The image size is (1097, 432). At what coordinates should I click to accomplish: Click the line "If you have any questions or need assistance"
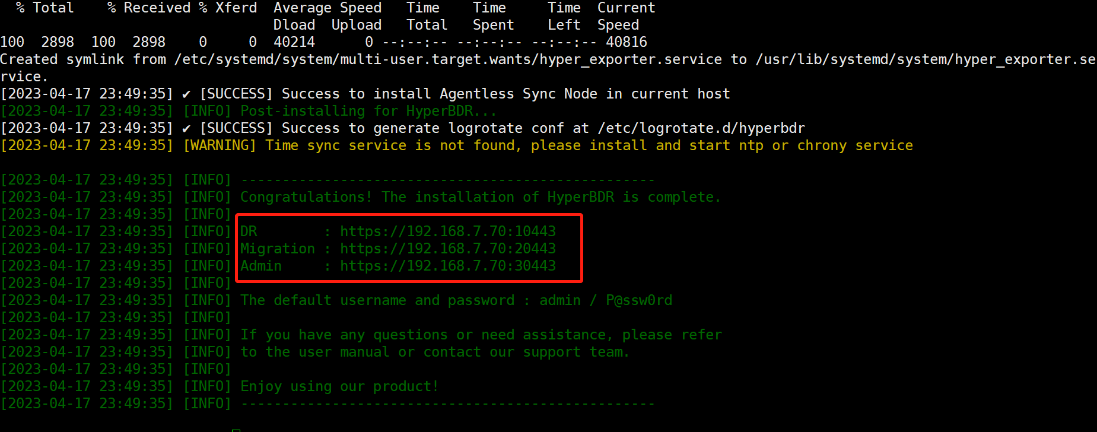point(481,335)
